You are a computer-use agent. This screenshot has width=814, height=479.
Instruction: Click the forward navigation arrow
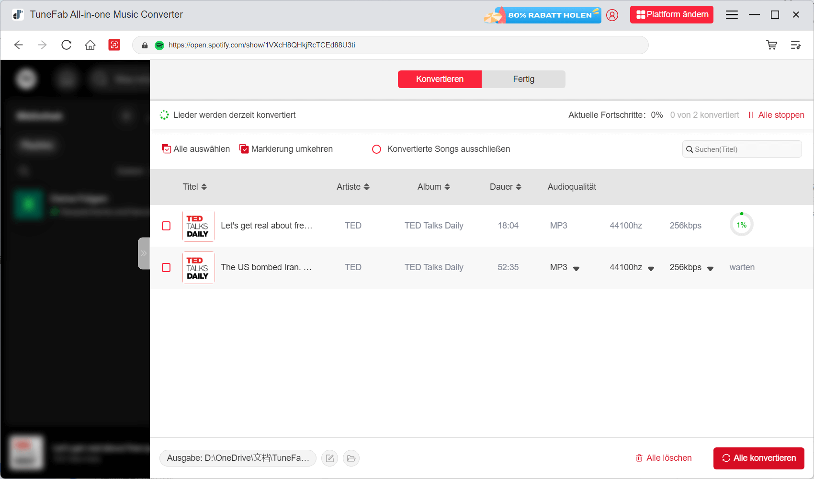(x=43, y=45)
